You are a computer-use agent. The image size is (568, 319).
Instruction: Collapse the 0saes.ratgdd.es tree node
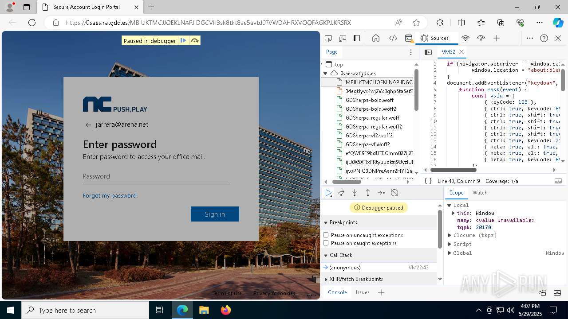click(325, 74)
